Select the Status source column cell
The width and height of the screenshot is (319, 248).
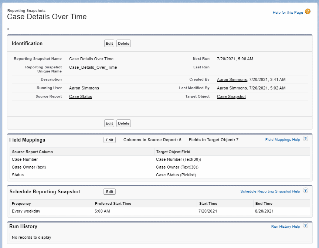82,175
